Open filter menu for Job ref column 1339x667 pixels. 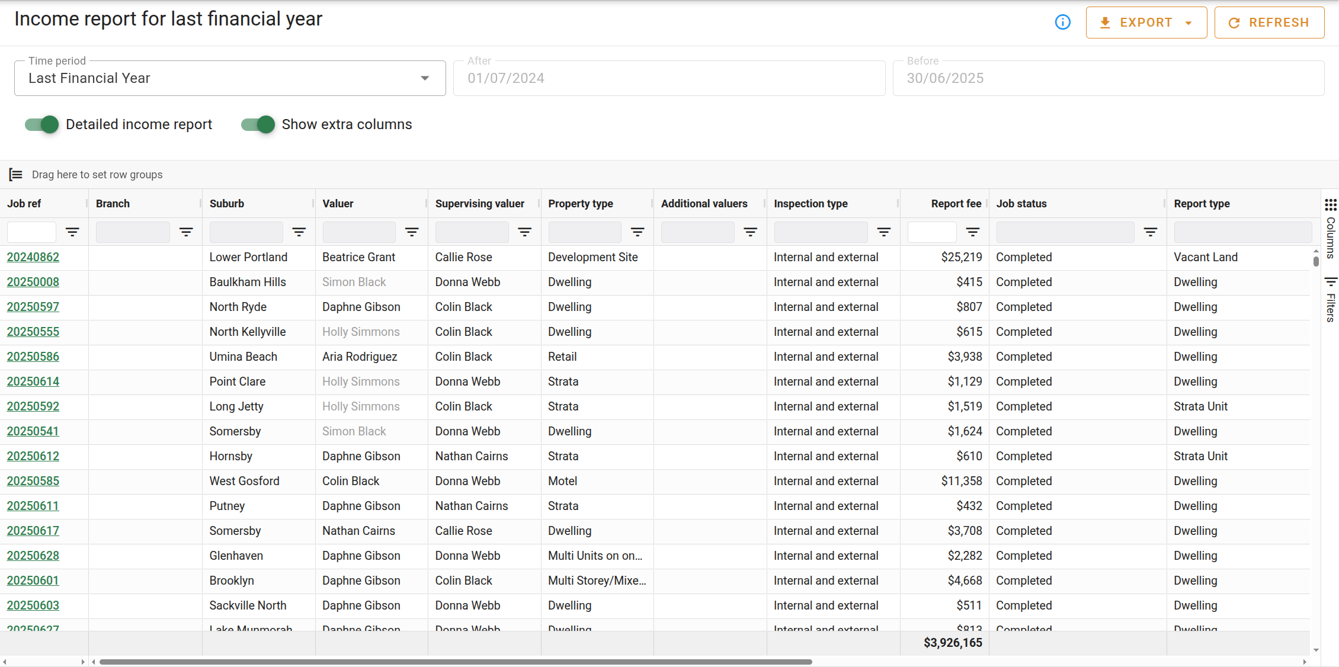tap(72, 232)
